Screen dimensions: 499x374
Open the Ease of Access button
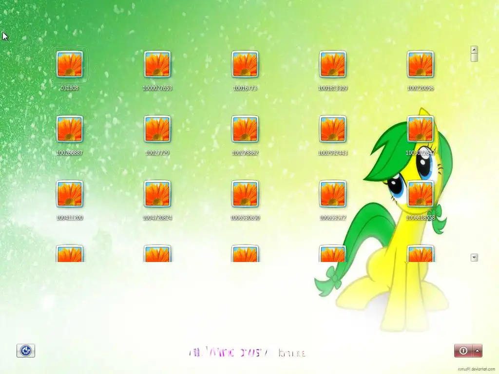[x=26, y=351]
